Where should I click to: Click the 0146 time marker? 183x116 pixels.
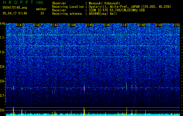pyautogui.click(x=107, y=25)
